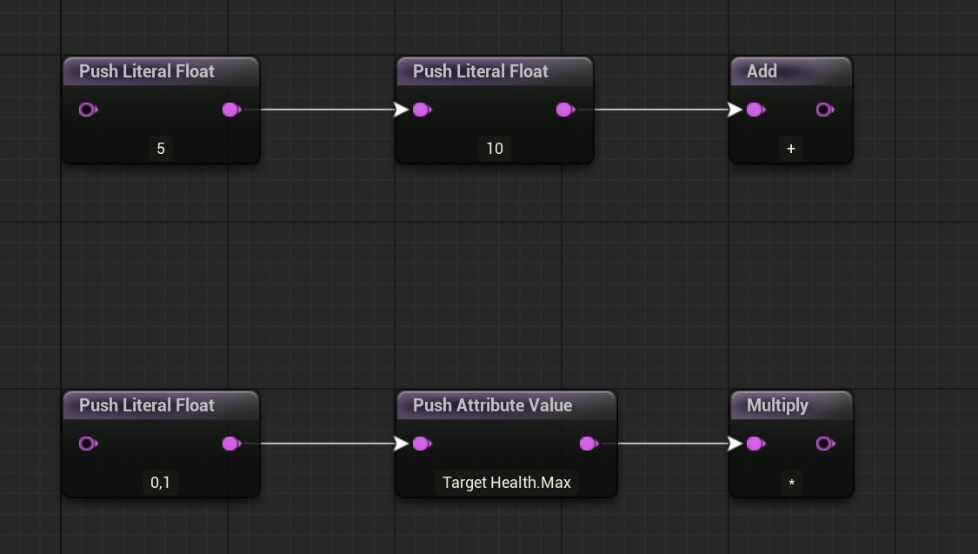Click the Target Health.Max attribute label
Screen dimensions: 978x554
[x=506, y=482]
